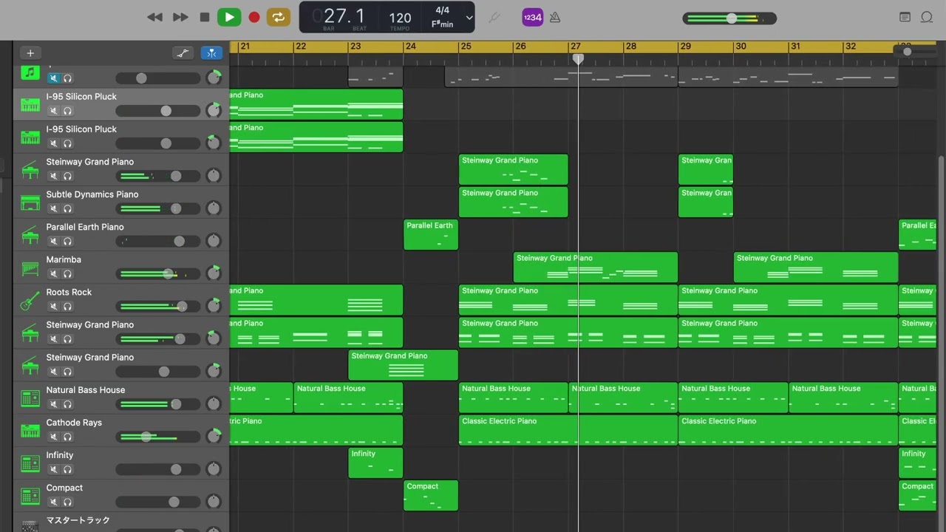
Task: Click the Cathode Rays synth icon
Action: (x=30, y=431)
